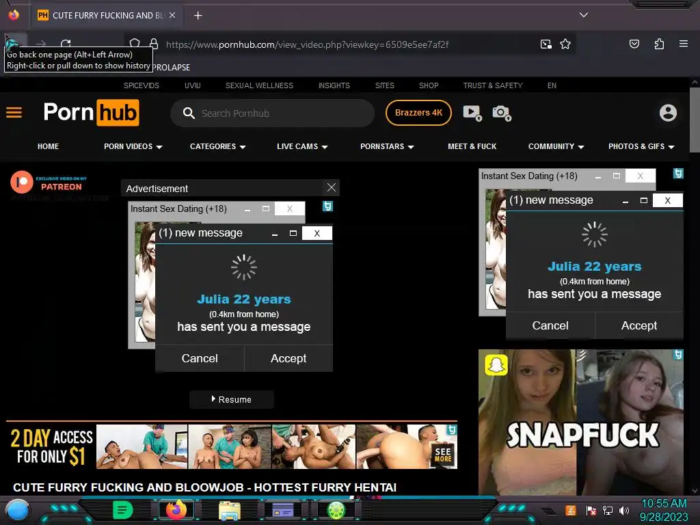Click the 2 DAY ACCESS banner text
Viewport: 700px width, 525px height.
(51, 447)
